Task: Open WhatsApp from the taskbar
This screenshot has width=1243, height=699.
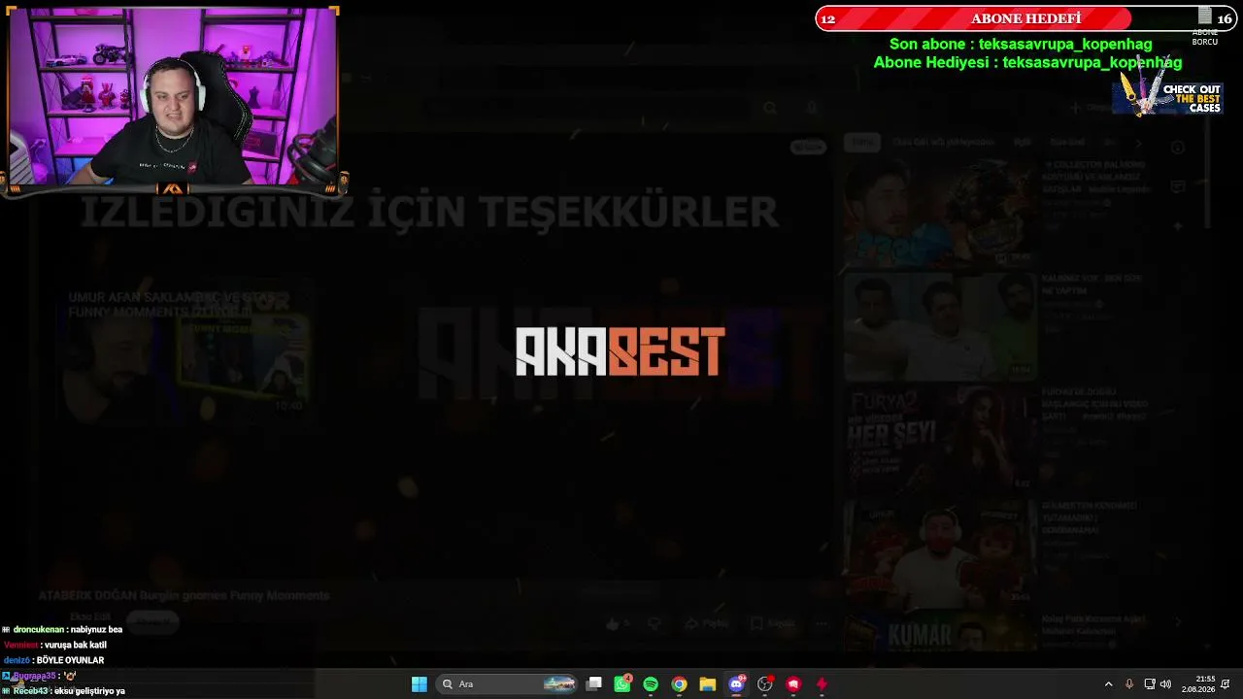Action: pyautogui.click(x=622, y=684)
